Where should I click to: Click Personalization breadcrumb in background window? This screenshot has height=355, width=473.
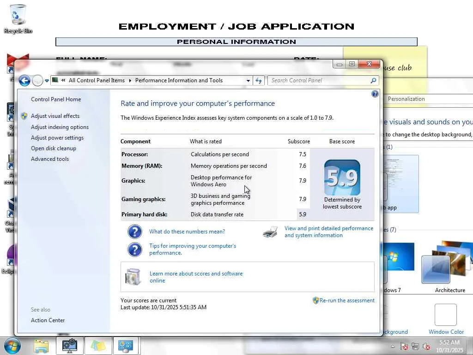click(406, 99)
